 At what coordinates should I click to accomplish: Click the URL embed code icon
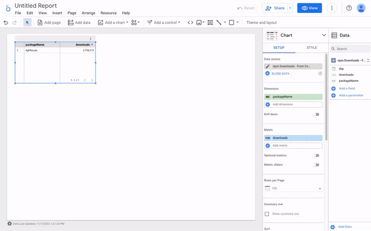(190, 22)
